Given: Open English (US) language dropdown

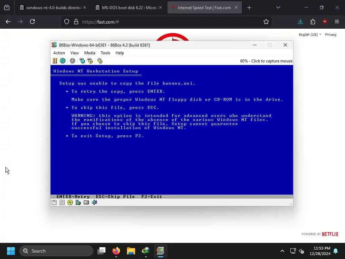Looking at the screenshot, I should pos(310,35).
